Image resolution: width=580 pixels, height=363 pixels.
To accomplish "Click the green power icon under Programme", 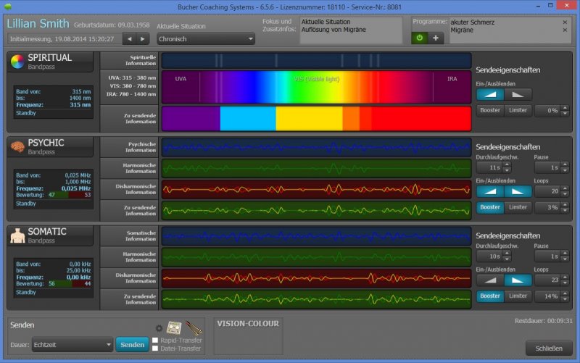I will pyautogui.click(x=420, y=38).
